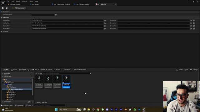The image size is (200, 112).
Task: Open the File menu
Action: coord(8,1)
